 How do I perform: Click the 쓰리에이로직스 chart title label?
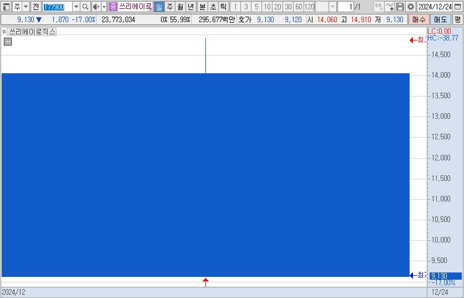(32, 32)
